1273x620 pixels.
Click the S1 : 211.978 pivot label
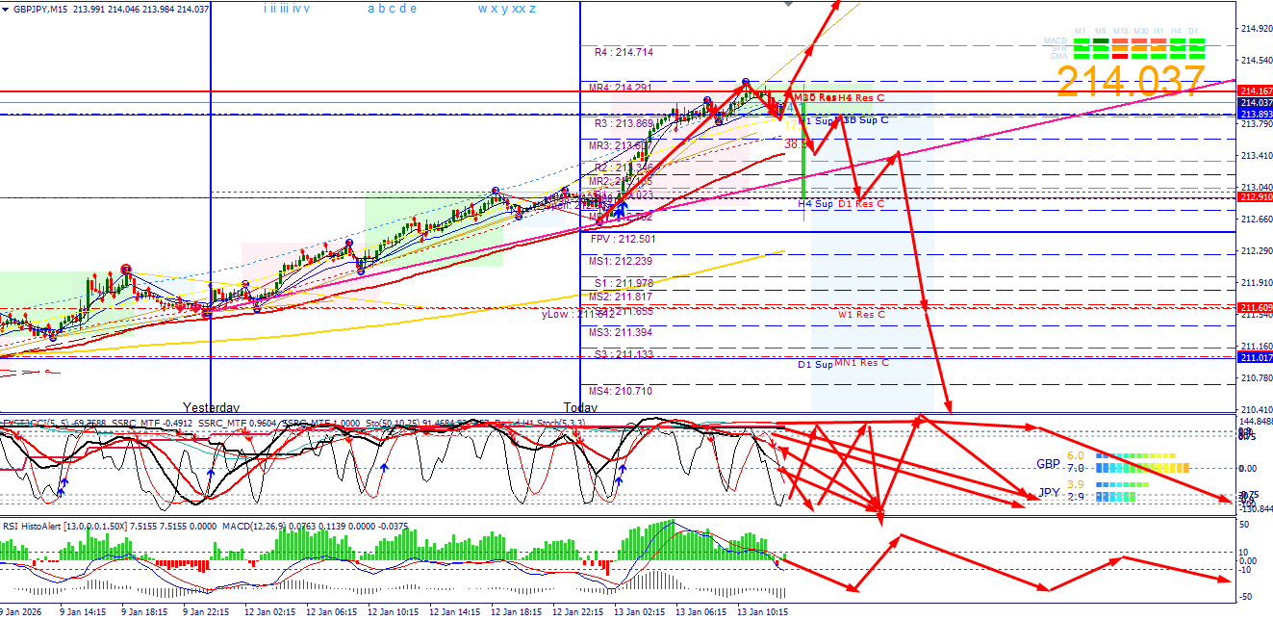click(624, 282)
